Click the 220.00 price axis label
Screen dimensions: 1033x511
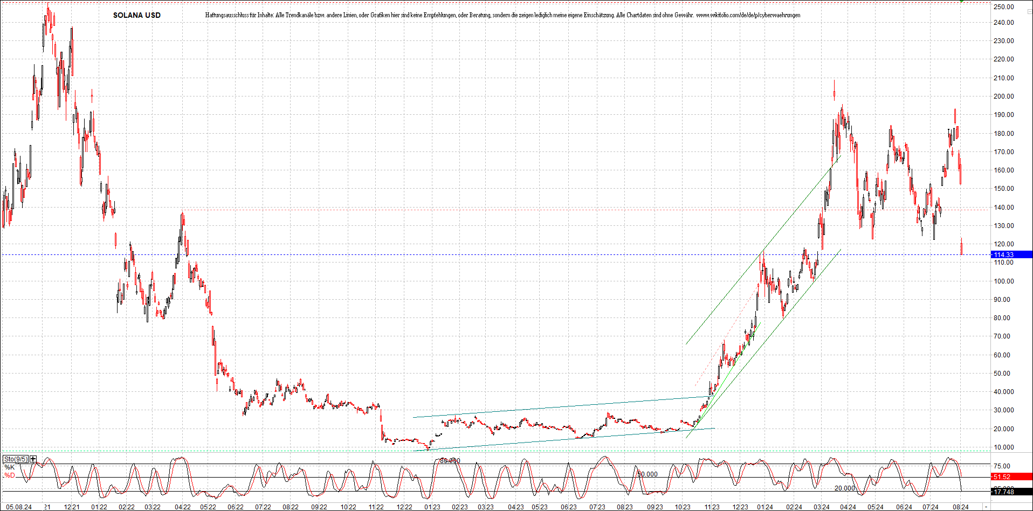click(1004, 59)
